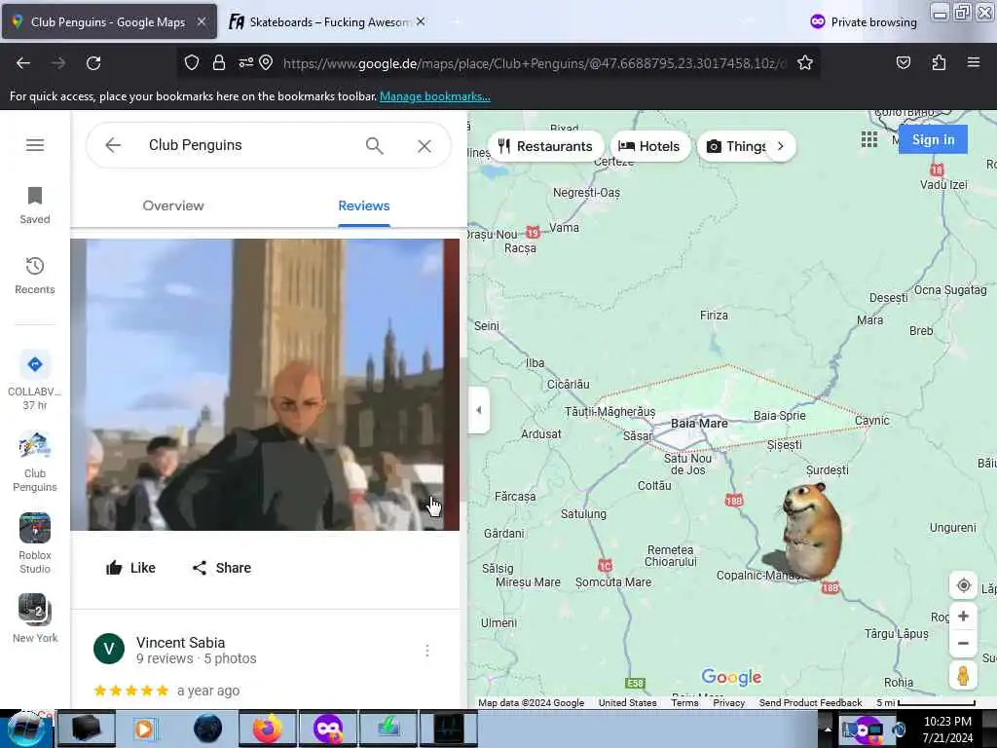Open the Roblox Studio recent place thumbnail
The height and width of the screenshot is (748, 997).
click(35, 543)
